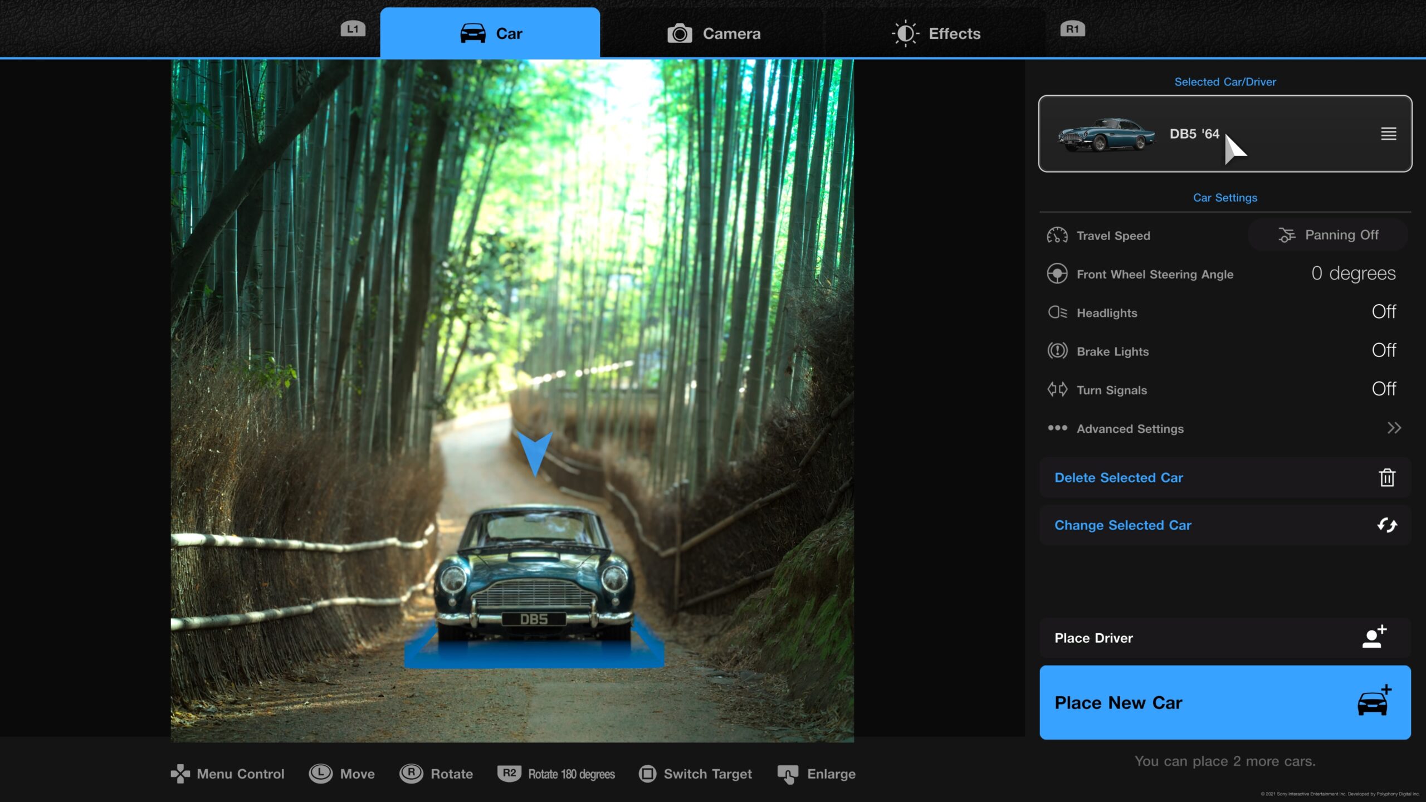Open the Effects tab
Screen dimensions: 1426x802
(936, 33)
